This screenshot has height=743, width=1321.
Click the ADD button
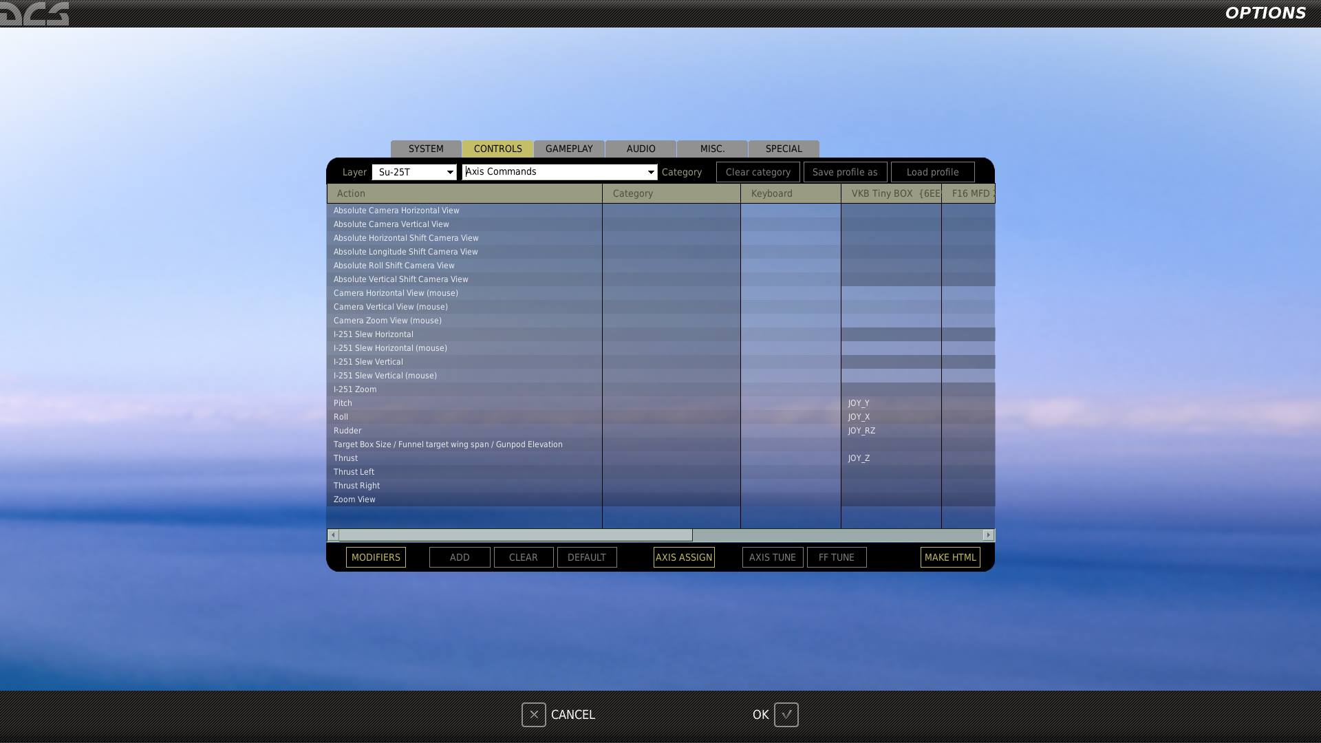coord(460,557)
